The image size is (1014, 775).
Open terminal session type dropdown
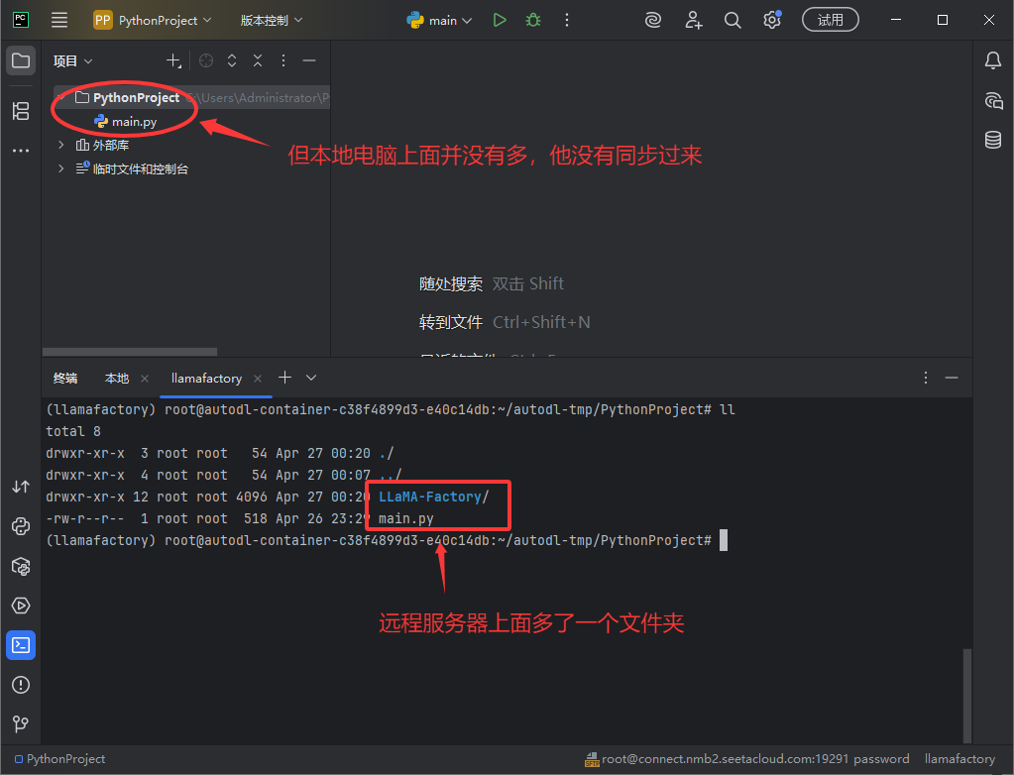tap(311, 378)
